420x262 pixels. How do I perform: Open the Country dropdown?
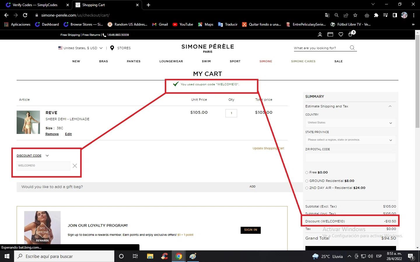(x=351, y=123)
